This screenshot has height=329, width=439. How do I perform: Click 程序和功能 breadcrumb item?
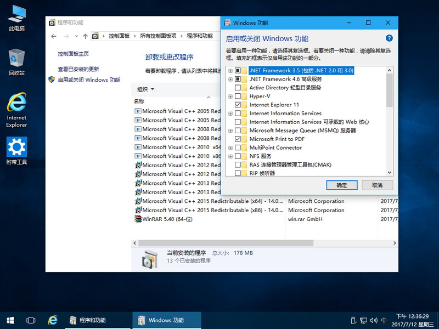pyautogui.click(x=200, y=36)
